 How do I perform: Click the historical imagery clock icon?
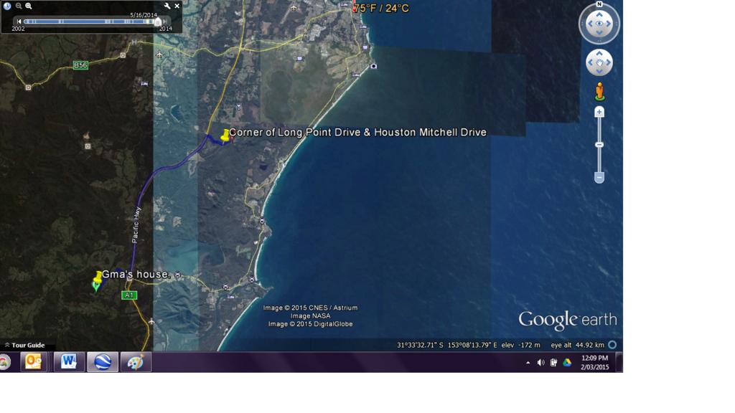pyautogui.click(x=7, y=6)
